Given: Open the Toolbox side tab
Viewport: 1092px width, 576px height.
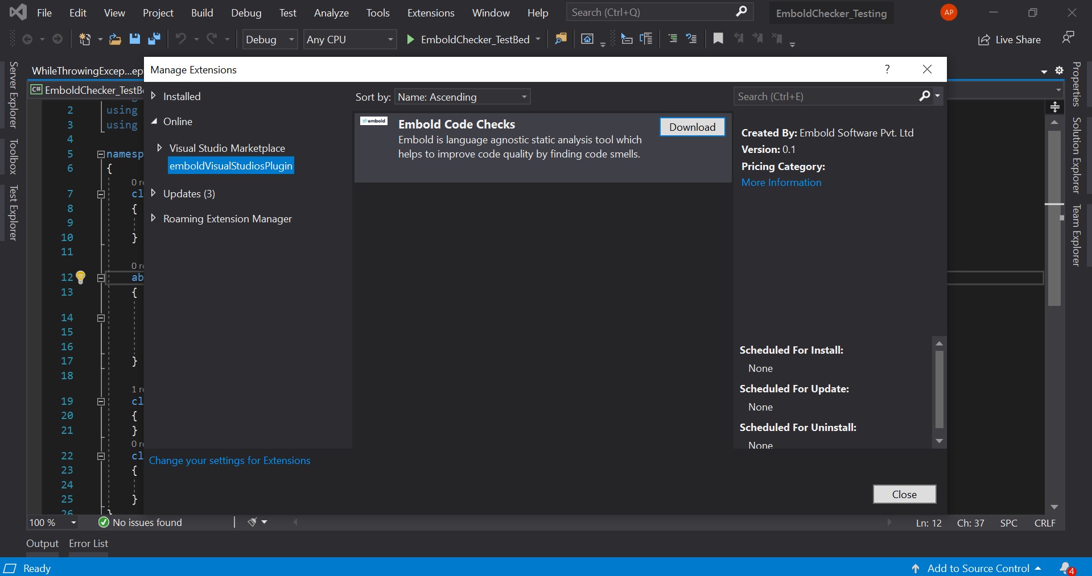Looking at the screenshot, I should 14,156.
